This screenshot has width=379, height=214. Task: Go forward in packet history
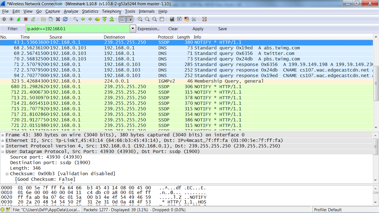tap(90, 19)
